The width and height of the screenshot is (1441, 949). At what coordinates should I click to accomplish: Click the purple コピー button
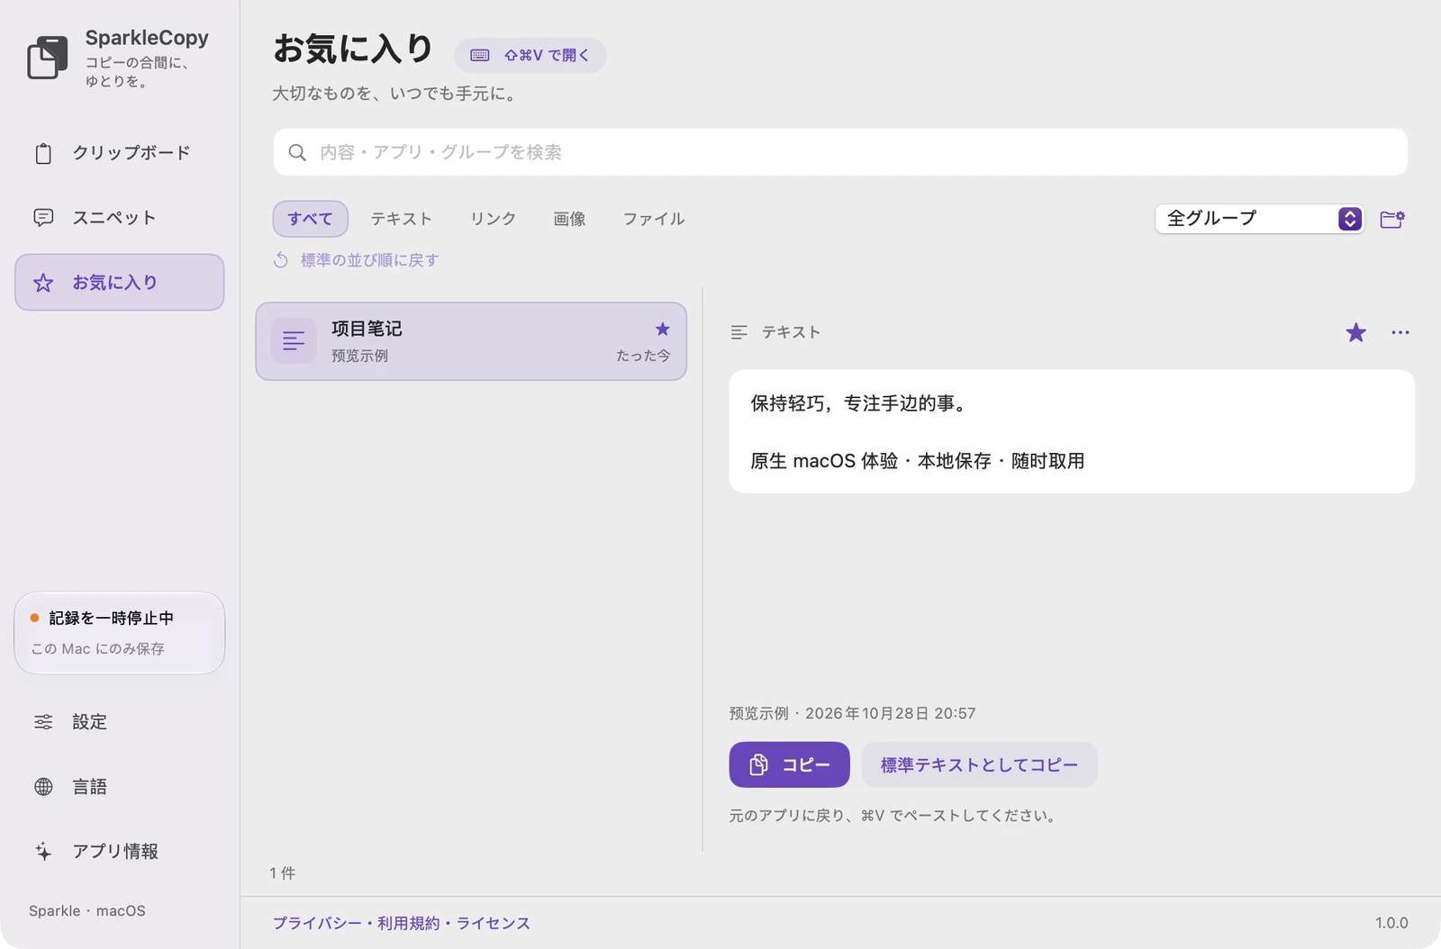click(x=789, y=764)
